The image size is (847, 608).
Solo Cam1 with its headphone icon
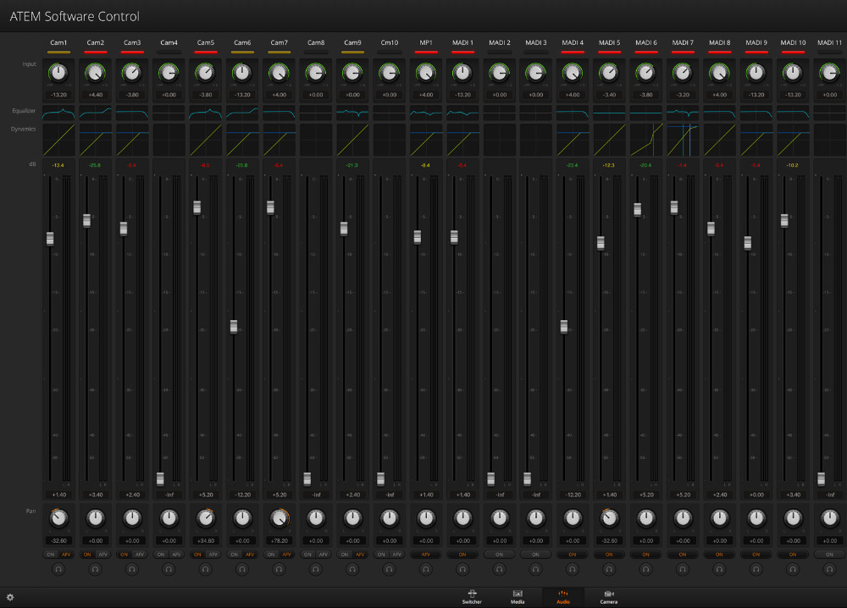[58, 570]
